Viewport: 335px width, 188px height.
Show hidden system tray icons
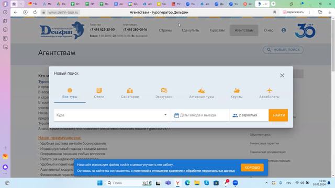(266, 183)
